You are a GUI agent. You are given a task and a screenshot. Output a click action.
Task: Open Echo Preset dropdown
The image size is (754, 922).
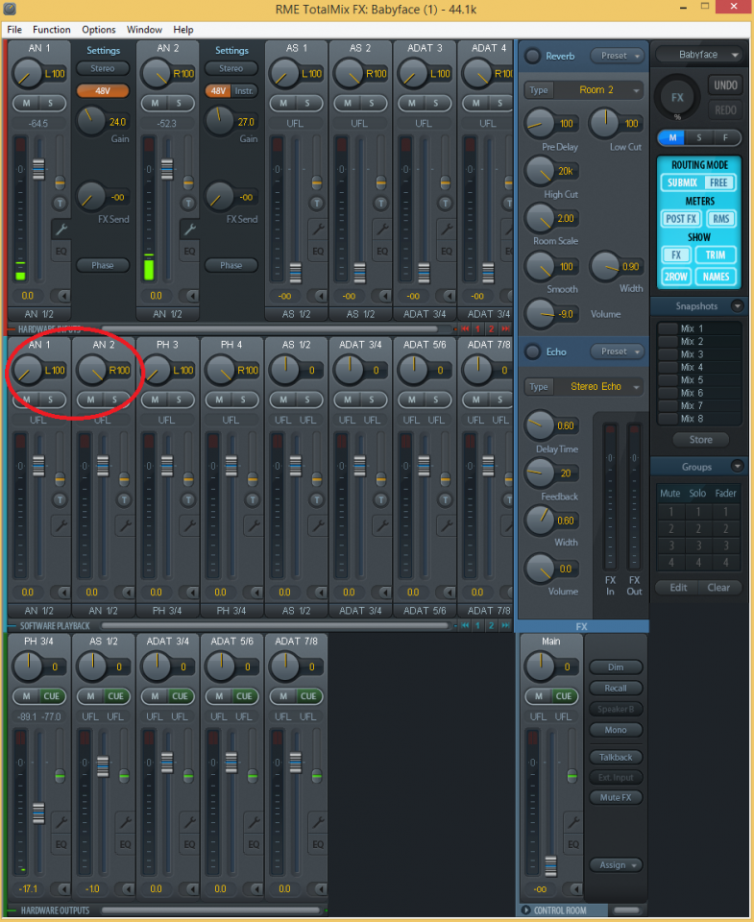pyautogui.click(x=617, y=352)
